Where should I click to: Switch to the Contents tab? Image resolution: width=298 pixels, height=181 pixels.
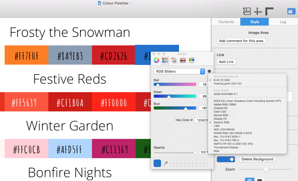click(226, 21)
